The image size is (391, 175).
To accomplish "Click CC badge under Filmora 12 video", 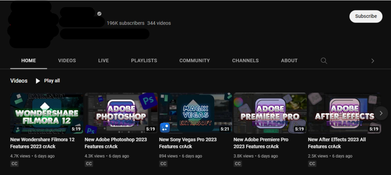I will (x=14, y=164).
